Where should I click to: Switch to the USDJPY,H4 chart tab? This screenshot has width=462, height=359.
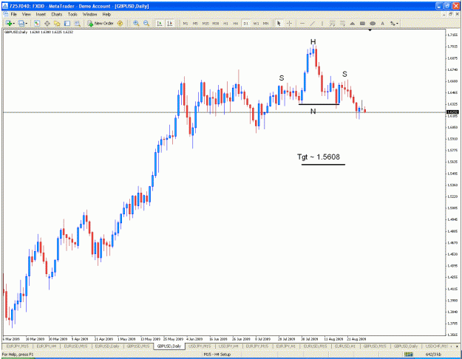[228, 346]
